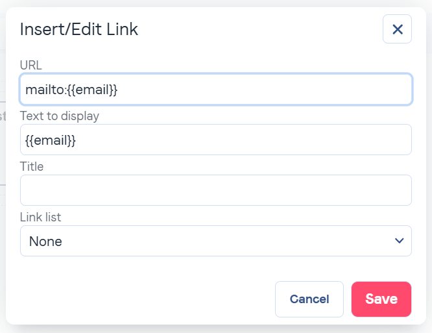Click the "Link list" label
432x333 pixels.
pos(40,216)
